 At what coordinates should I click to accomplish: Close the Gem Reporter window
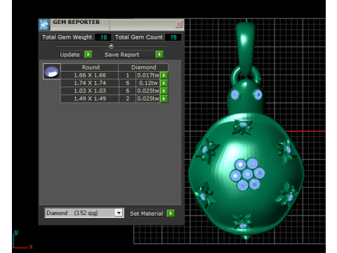[179, 24]
